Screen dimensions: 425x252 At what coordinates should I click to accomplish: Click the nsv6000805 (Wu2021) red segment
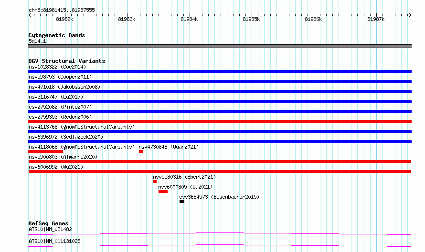(x=163, y=192)
